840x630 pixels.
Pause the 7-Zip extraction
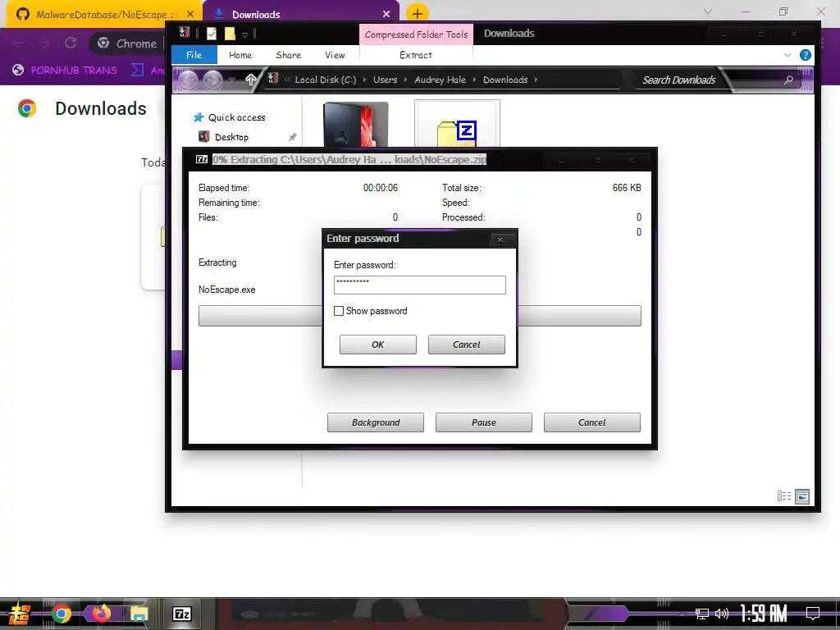point(484,422)
